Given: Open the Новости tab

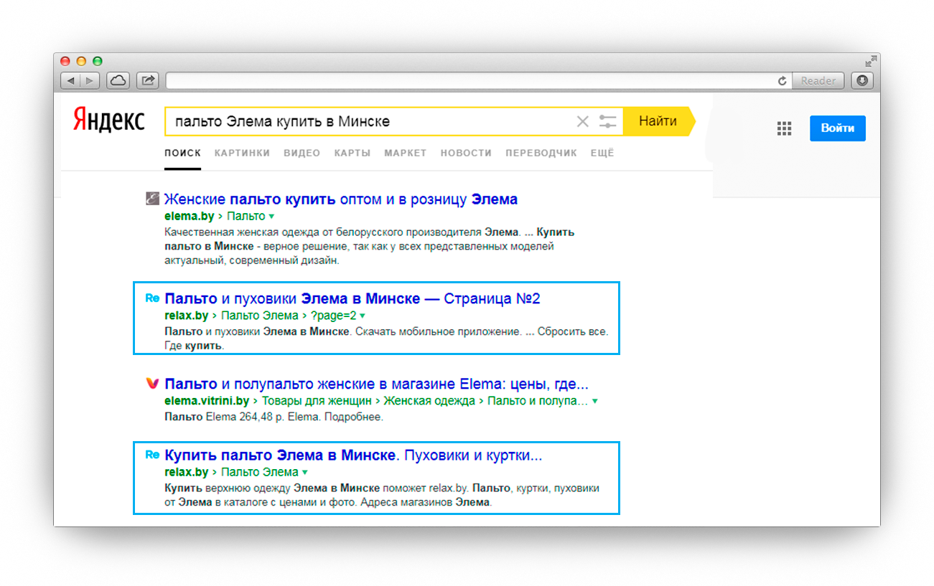Looking at the screenshot, I should pos(466,153).
